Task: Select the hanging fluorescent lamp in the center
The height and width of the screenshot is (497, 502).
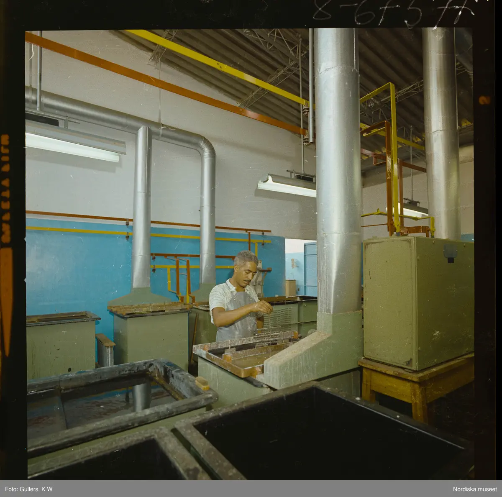Action: [x=287, y=185]
